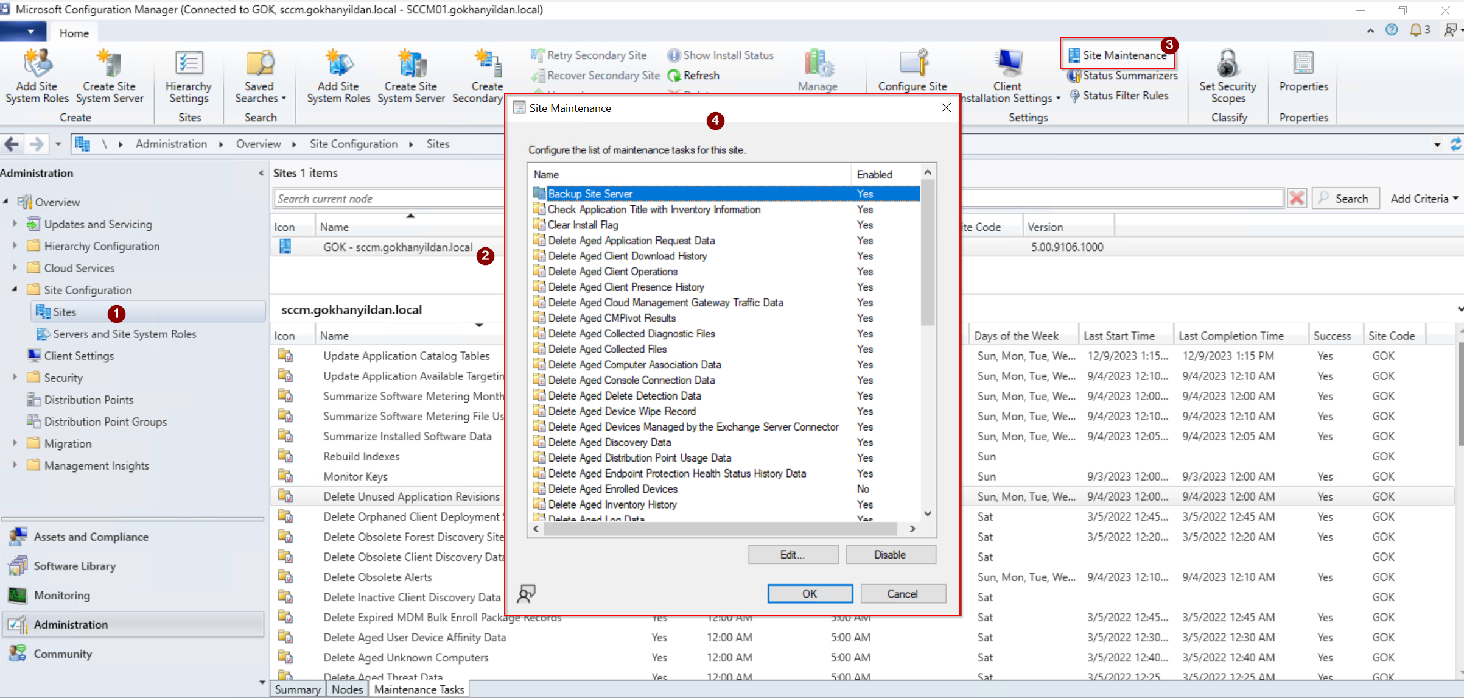
Task: Clear search with the red X button
Action: [1297, 199]
